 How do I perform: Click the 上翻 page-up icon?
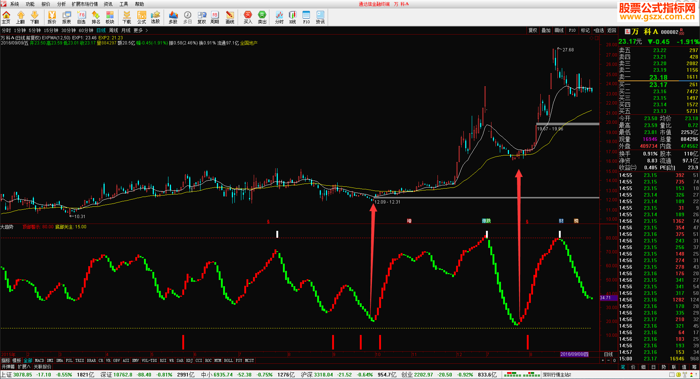(x=20, y=17)
